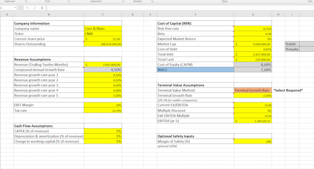Select the Compound Annual Growth Rate value

click(103, 70)
